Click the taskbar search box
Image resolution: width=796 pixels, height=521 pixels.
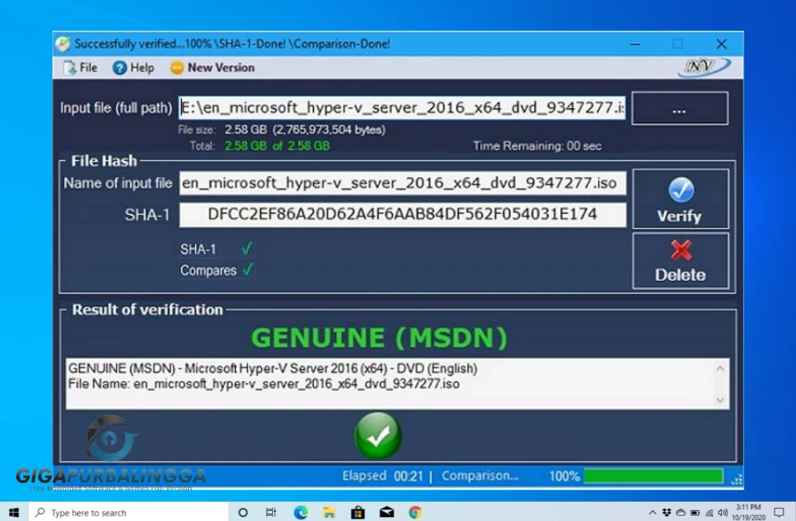pyautogui.click(x=128, y=513)
